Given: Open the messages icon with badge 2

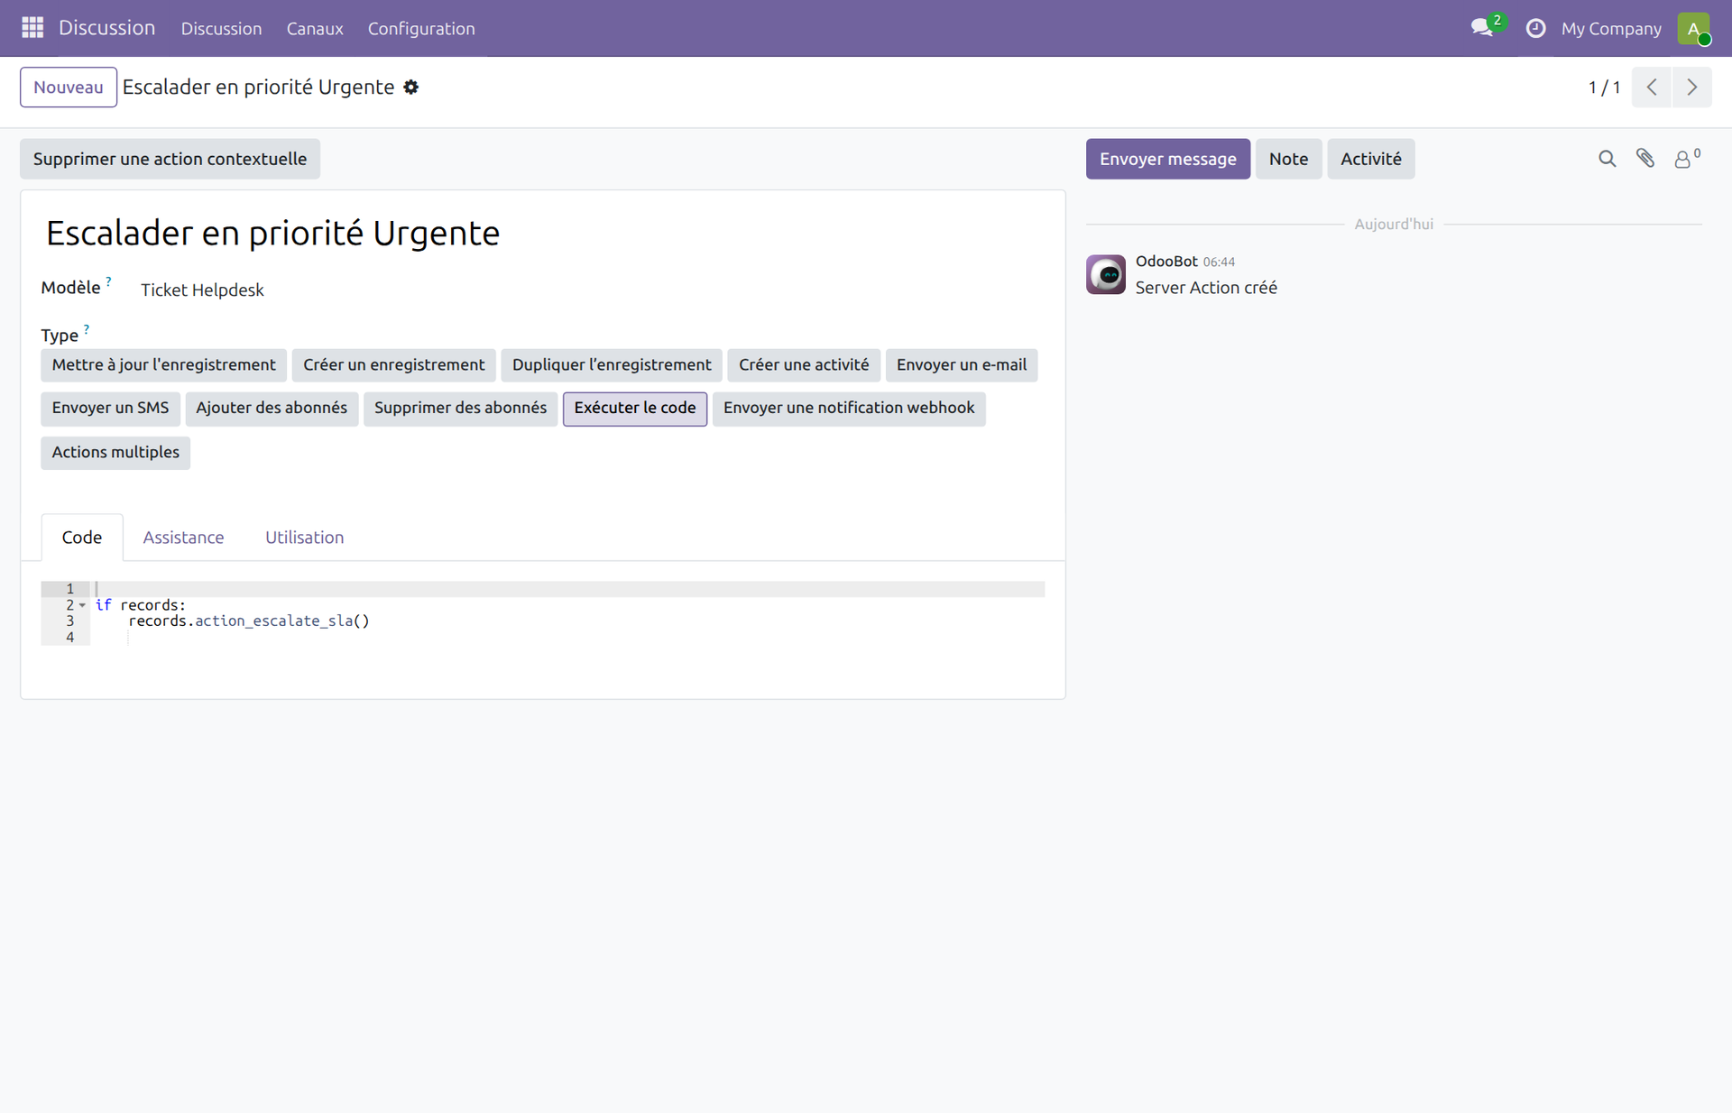Looking at the screenshot, I should click(x=1483, y=28).
